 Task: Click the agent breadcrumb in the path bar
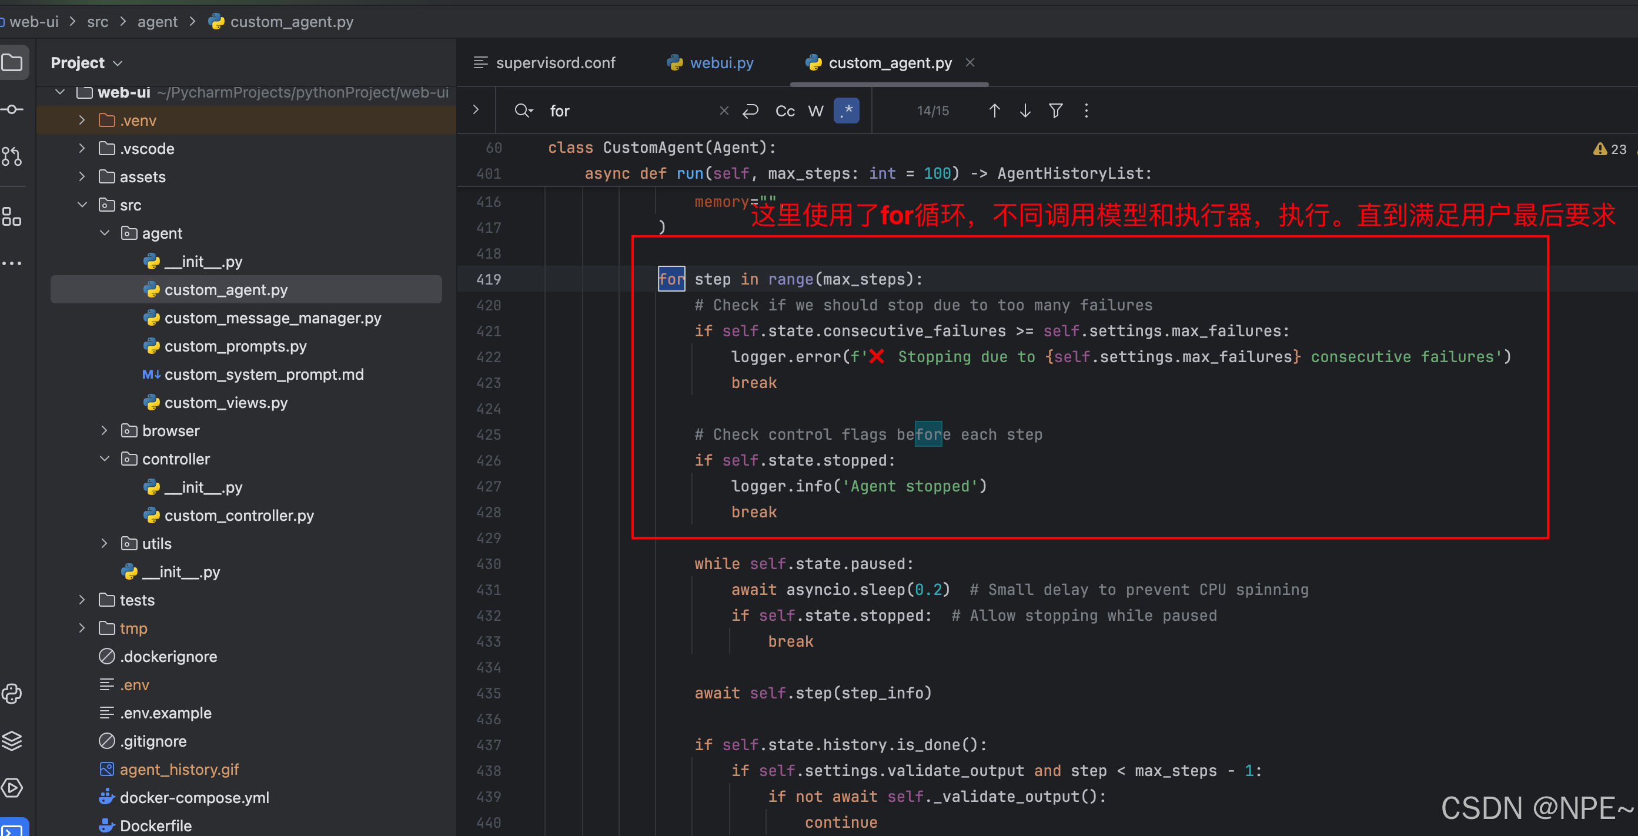[x=157, y=22]
